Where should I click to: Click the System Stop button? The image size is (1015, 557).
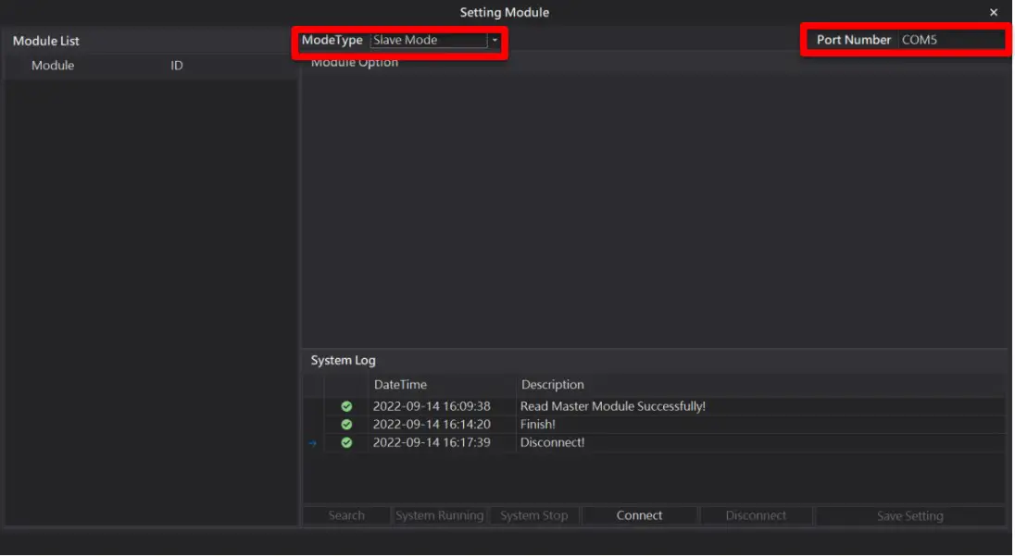(x=534, y=515)
